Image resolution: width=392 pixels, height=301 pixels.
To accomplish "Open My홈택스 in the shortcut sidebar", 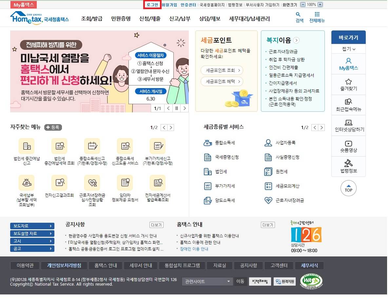I will (x=348, y=64).
